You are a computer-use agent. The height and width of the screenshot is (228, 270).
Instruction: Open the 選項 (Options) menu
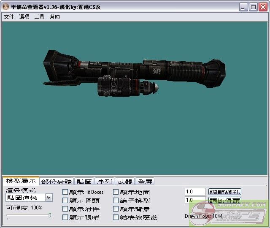(24, 17)
